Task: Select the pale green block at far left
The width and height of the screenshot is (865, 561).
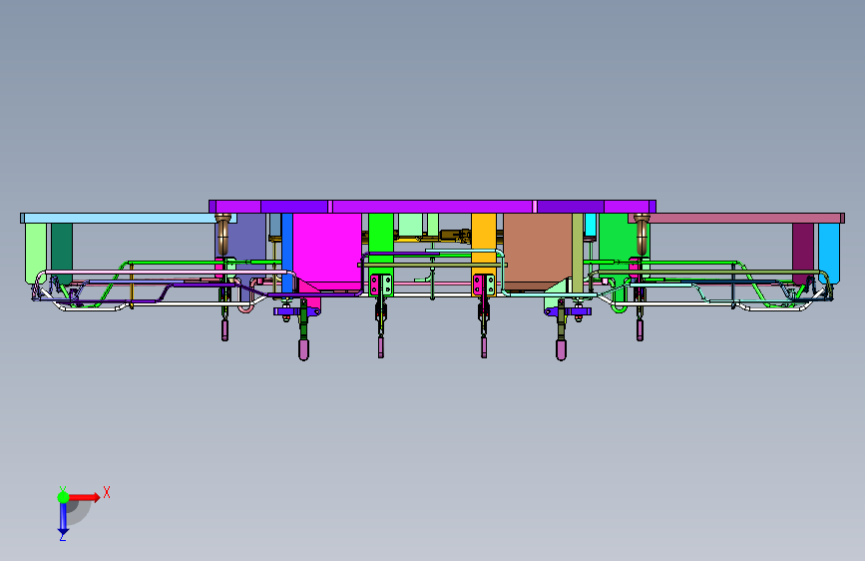Action: pyautogui.click(x=36, y=253)
